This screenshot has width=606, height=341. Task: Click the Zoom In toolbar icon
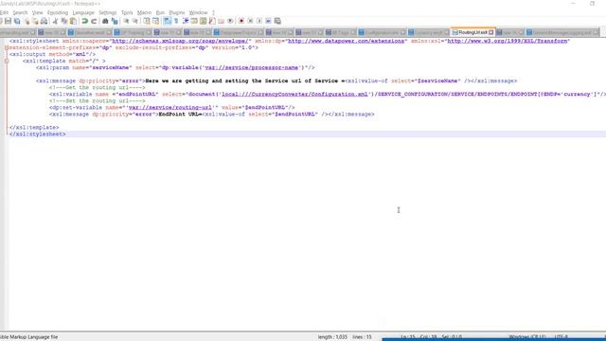tap(126, 21)
